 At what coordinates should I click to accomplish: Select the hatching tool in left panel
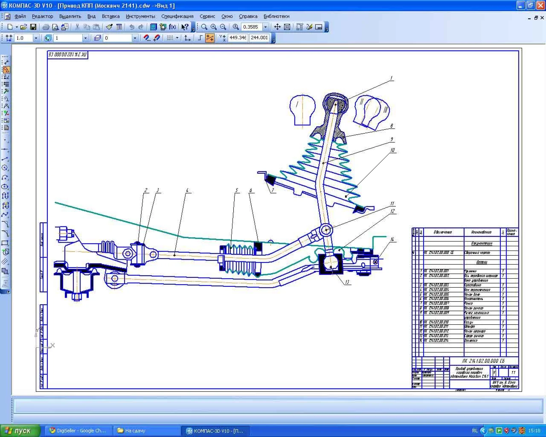5,262
